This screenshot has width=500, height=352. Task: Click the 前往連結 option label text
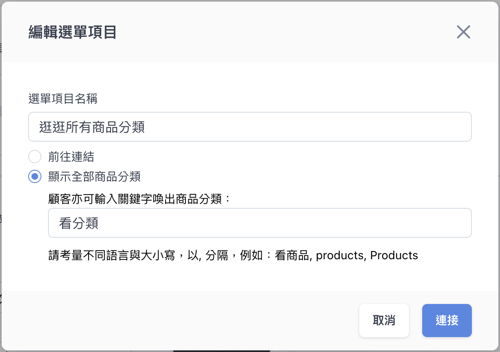[71, 157]
